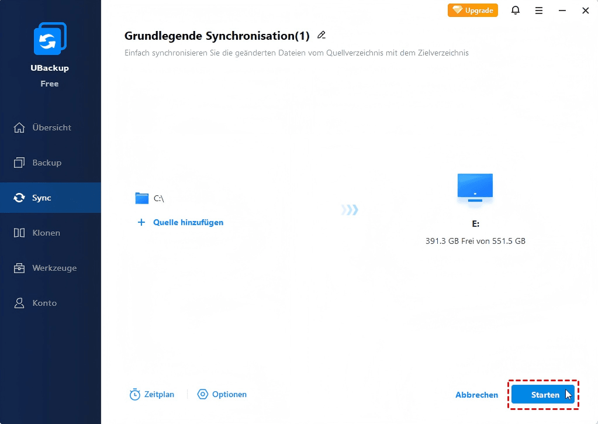Image resolution: width=598 pixels, height=424 pixels.
Task: Open the Übersicht section
Action: click(51, 127)
